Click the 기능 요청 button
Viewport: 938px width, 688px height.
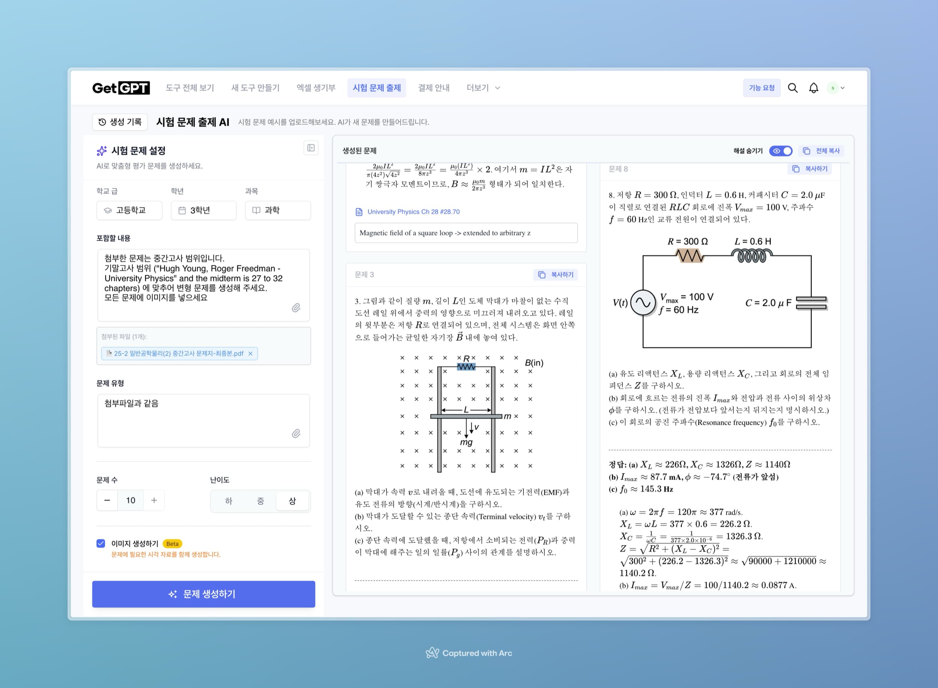pos(762,88)
